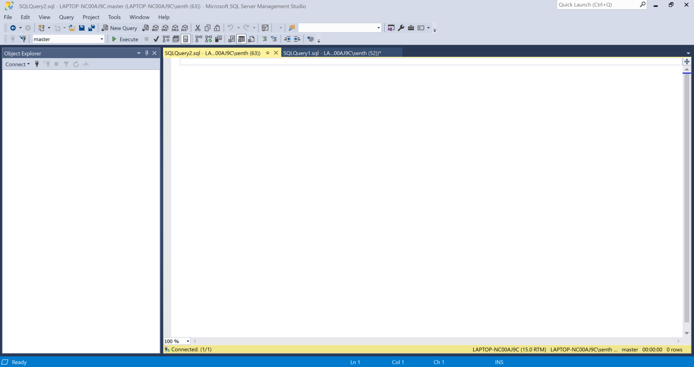
Task: Click the Cut scissors icon
Action: pos(198,28)
